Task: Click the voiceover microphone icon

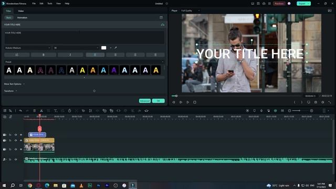Action: 261,111
